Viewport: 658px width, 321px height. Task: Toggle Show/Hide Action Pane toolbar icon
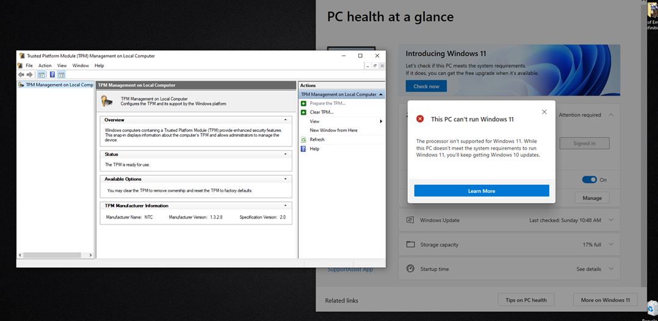[61, 74]
